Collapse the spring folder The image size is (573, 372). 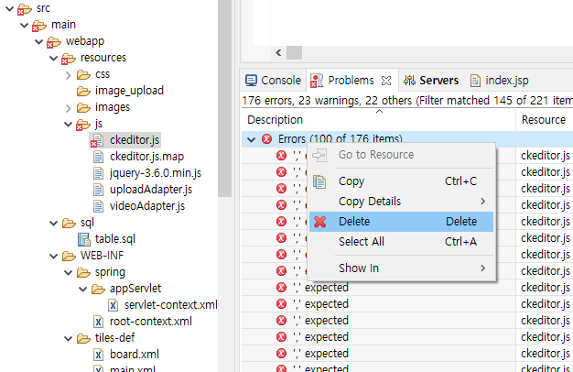[x=69, y=272]
